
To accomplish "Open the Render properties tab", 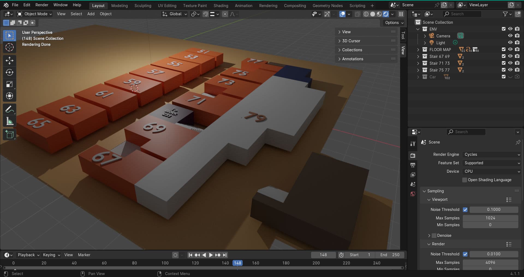I will [413, 155].
